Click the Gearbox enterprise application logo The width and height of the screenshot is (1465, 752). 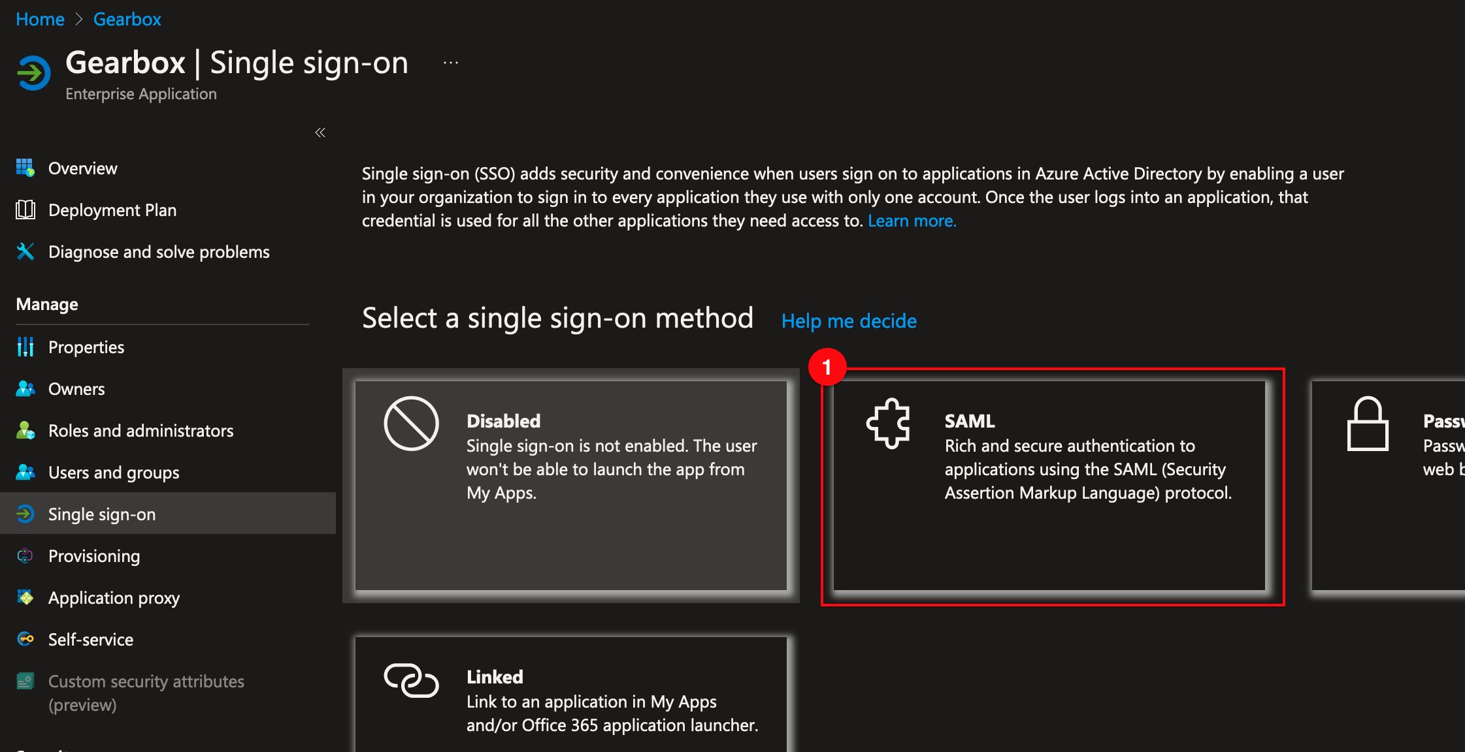[32, 74]
